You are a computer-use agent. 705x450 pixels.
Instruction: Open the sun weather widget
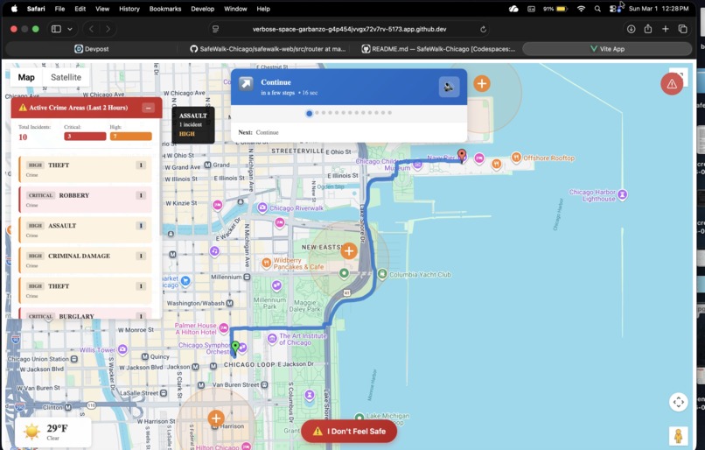53,432
